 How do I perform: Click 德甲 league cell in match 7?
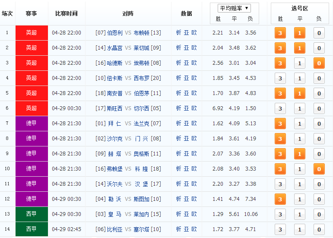32,124
